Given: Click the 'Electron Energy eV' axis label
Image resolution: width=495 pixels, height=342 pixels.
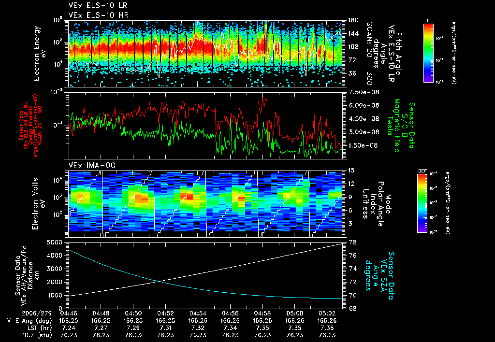Looking at the screenshot, I should (40, 54).
